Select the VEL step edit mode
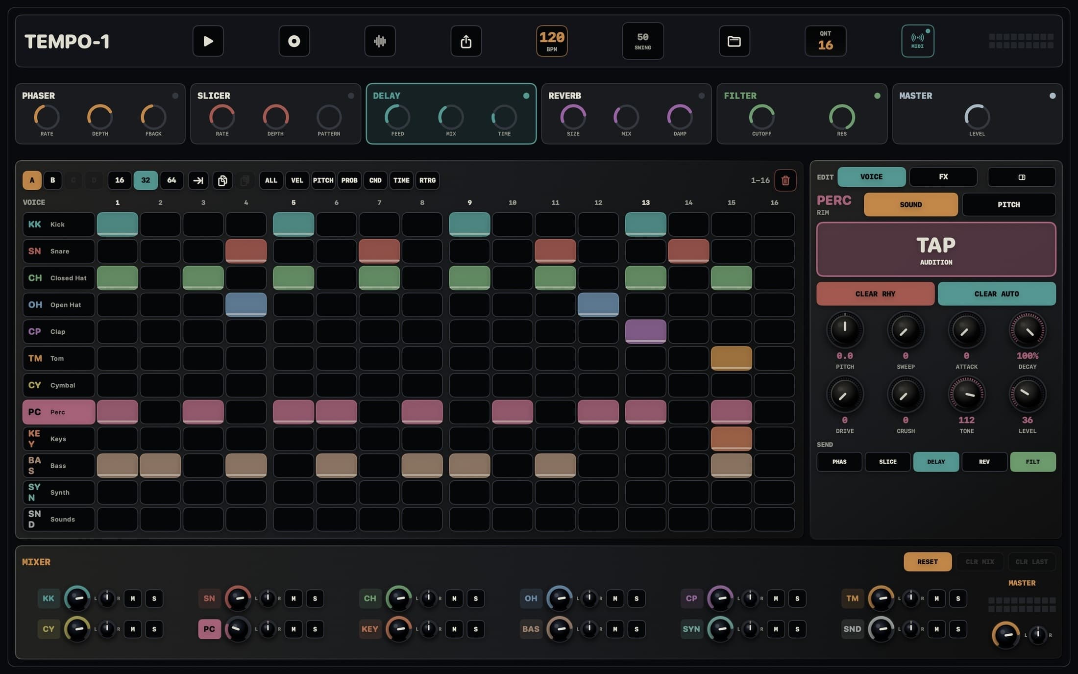This screenshot has width=1078, height=674. click(297, 180)
